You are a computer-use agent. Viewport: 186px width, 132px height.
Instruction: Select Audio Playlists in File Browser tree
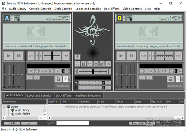pyautogui.click(x=23, y=113)
